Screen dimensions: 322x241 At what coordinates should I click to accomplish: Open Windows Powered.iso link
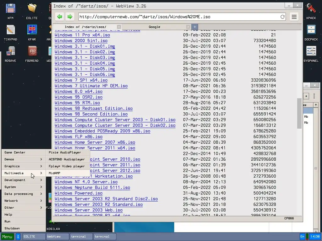point(78,193)
